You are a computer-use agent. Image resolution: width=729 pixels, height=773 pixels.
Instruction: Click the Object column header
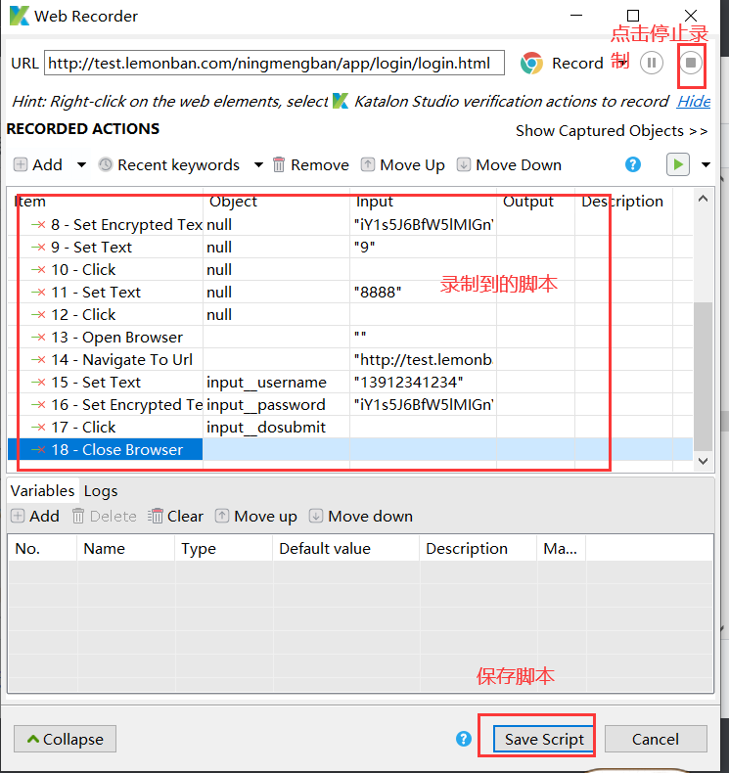pos(276,202)
